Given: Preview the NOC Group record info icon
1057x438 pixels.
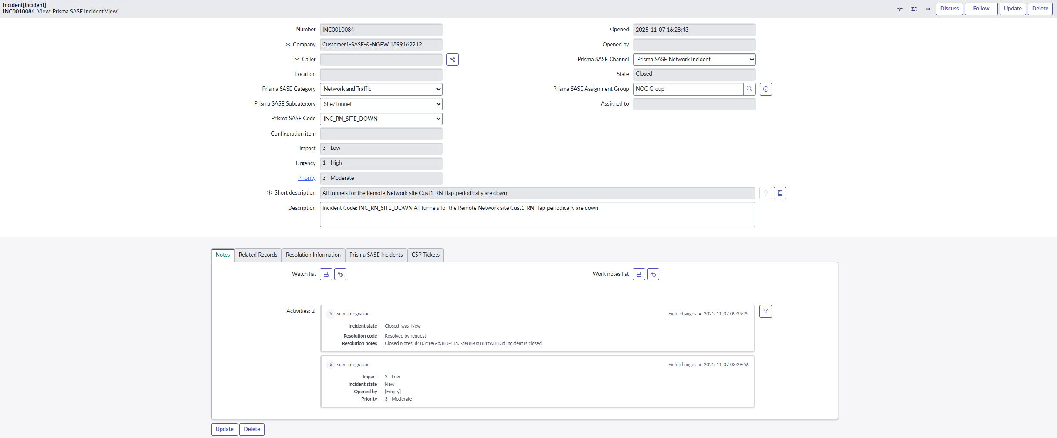Looking at the screenshot, I should tap(765, 89).
